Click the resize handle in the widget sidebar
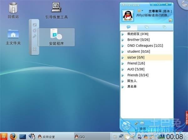 coord(35,25)
